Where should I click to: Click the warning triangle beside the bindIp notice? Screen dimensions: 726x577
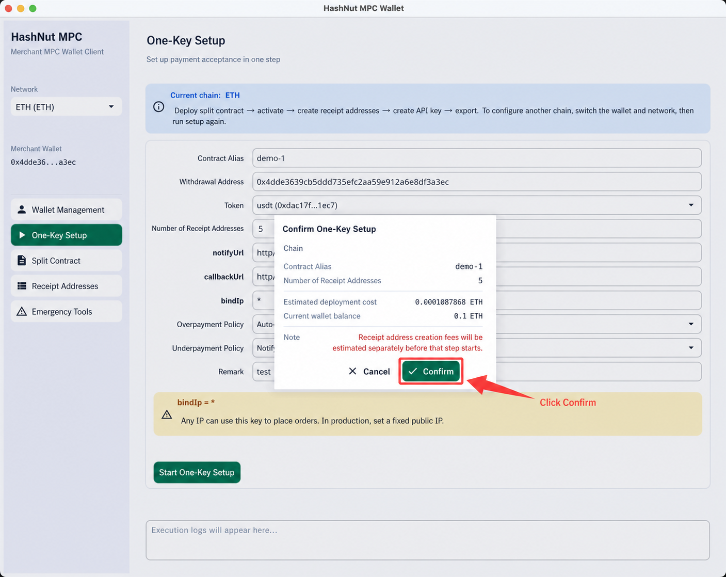pos(167,414)
